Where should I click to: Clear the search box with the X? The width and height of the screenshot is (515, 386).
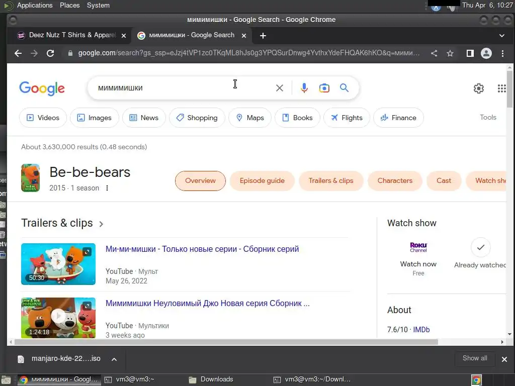pyautogui.click(x=280, y=88)
